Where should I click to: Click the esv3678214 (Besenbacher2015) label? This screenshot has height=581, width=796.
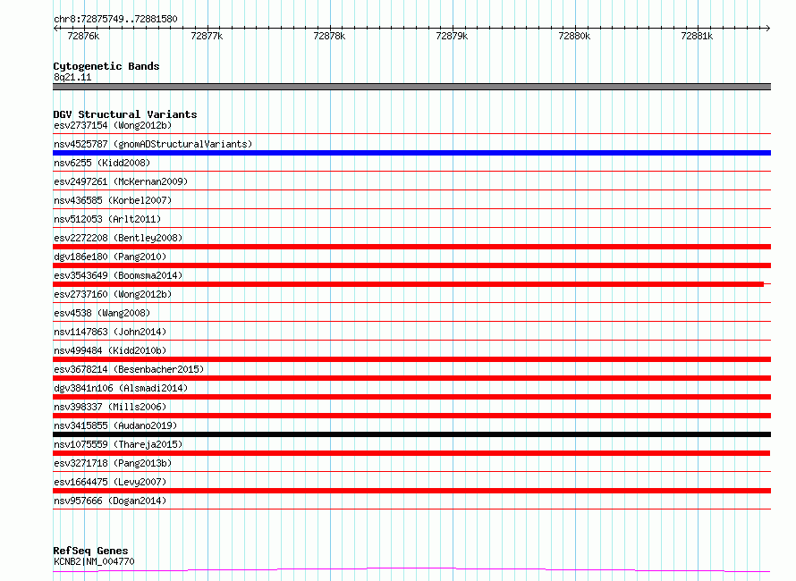[x=129, y=369]
